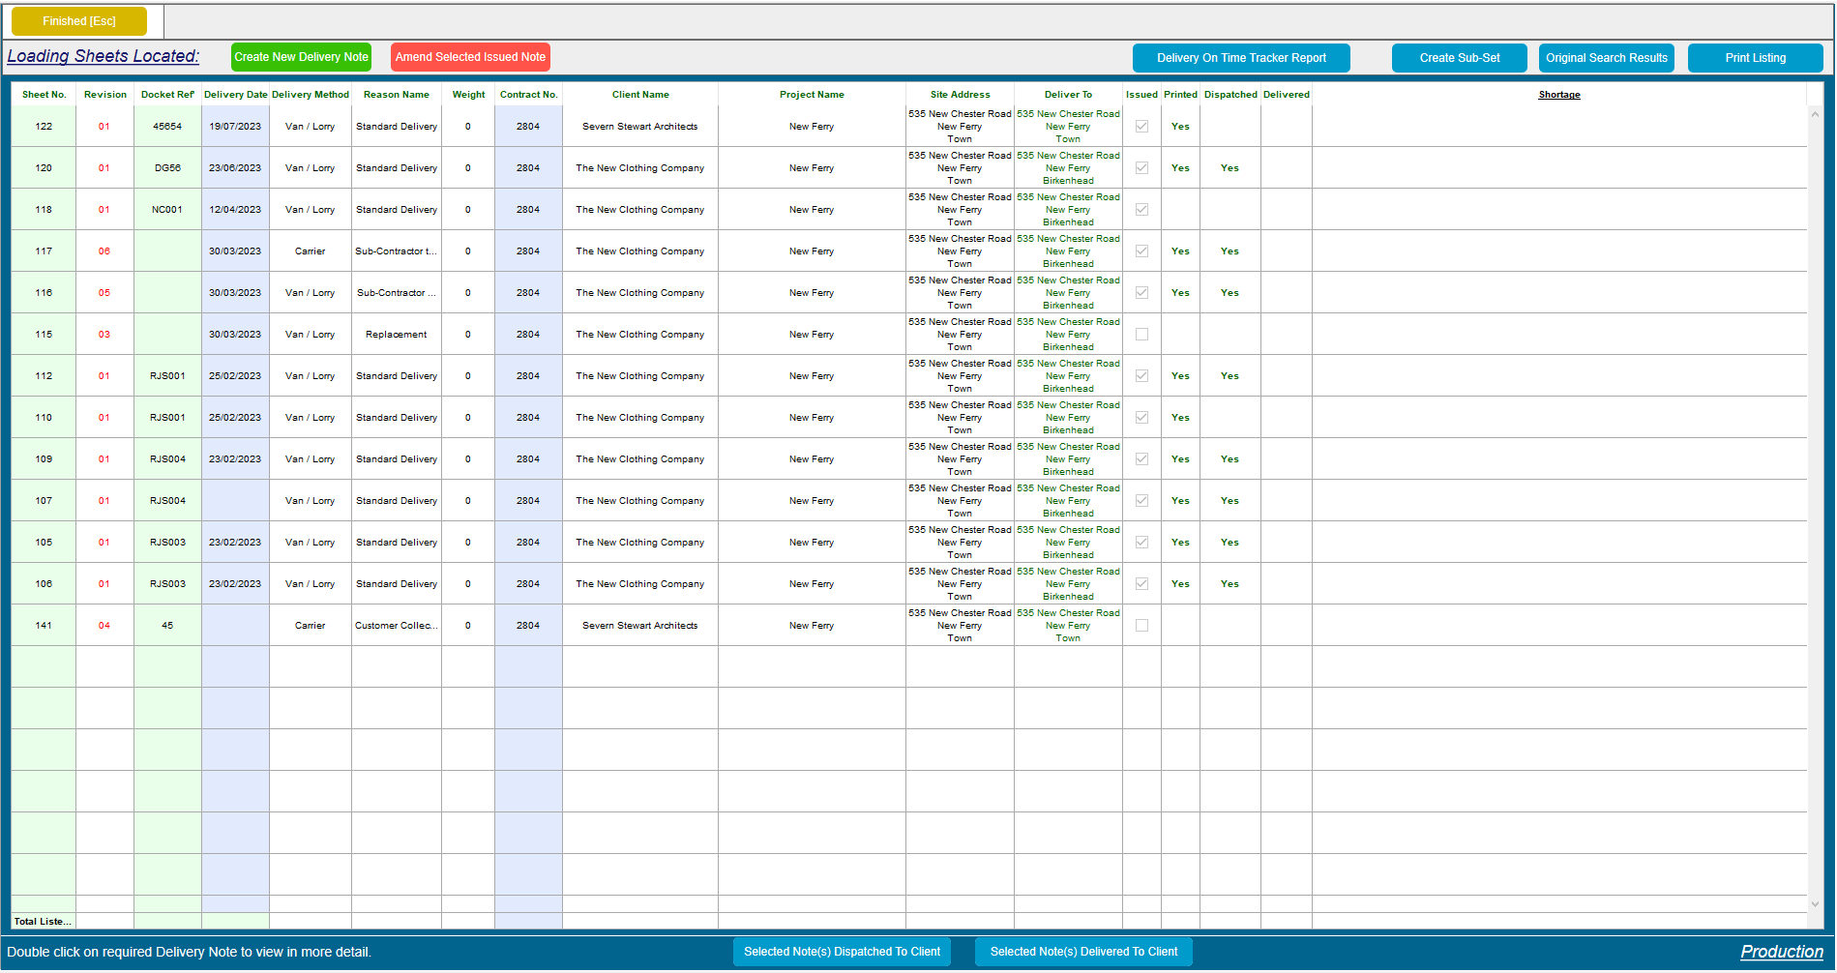Select the row for sheet 117
This screenshot has width=1837, height=973.
click(44, 251)
